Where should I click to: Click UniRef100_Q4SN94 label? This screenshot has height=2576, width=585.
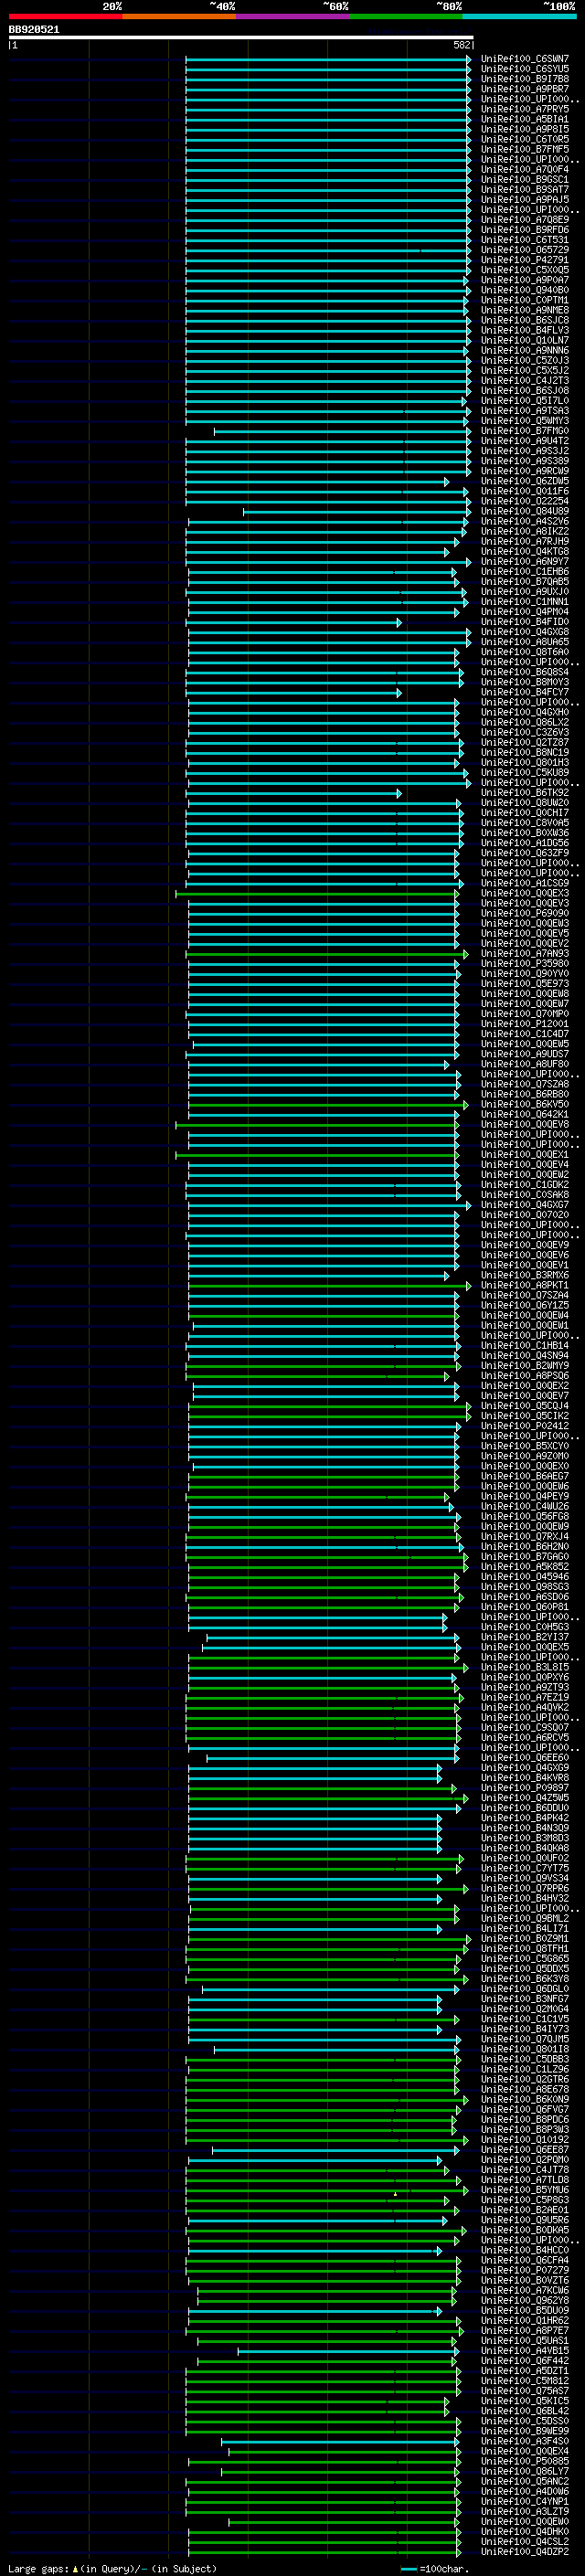click(524, 1355)
